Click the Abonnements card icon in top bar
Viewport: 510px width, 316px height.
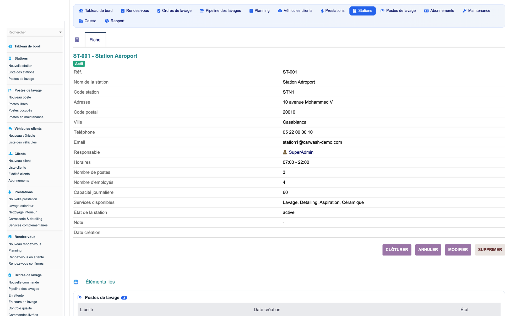[426, 11]
